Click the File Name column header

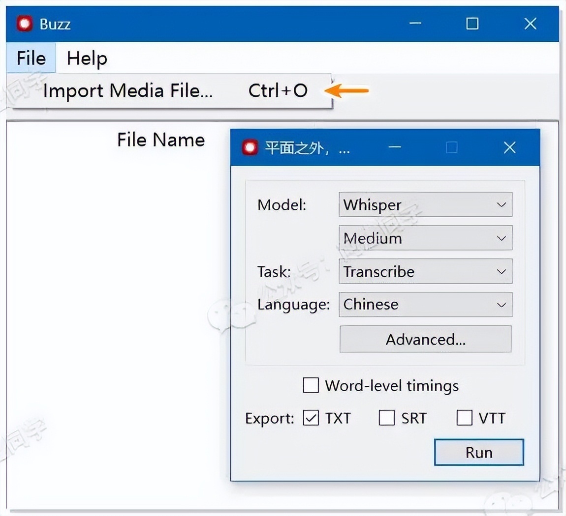coord(161,140)
